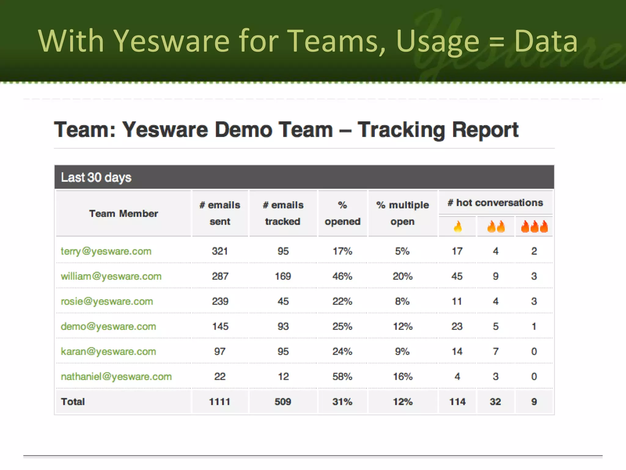Image resolution: width=626 pixels, height=470 pixels.
Task: Click the '% opened' column header
Action: (x=343, y=213)
